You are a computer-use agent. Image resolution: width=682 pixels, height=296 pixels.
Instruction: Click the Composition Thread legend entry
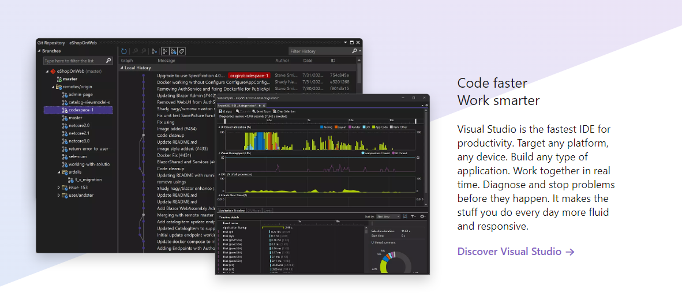(376, 153)
